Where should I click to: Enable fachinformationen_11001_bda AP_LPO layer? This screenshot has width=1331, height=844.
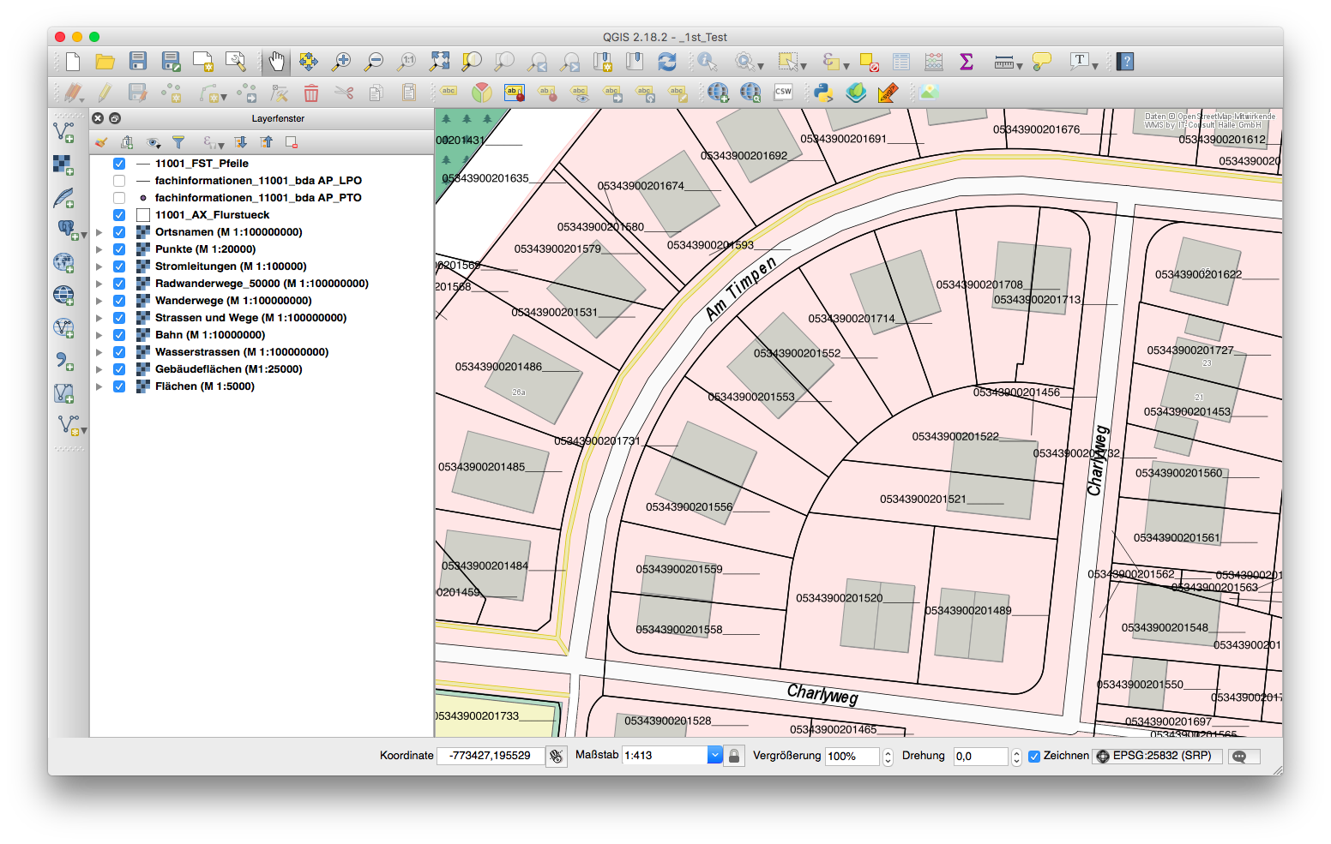pos(119,181)
